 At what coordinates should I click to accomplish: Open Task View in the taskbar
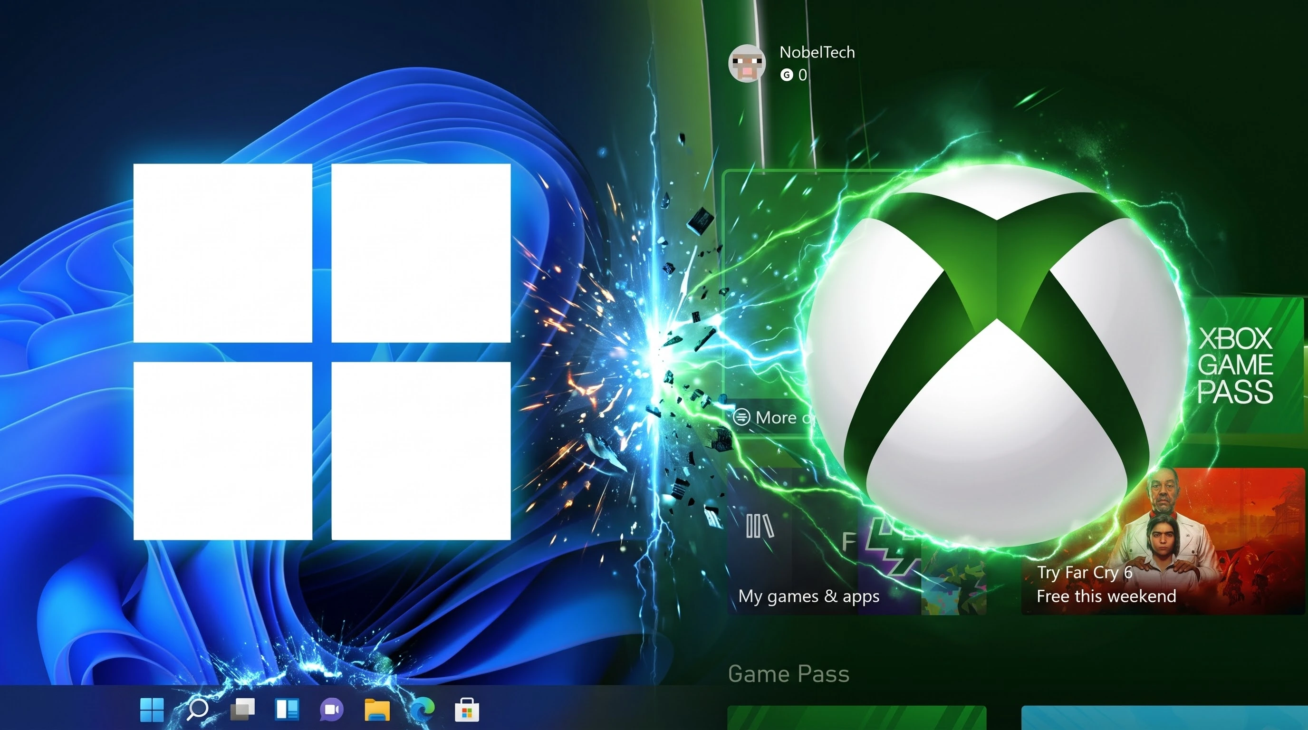[x=243, y=709]
